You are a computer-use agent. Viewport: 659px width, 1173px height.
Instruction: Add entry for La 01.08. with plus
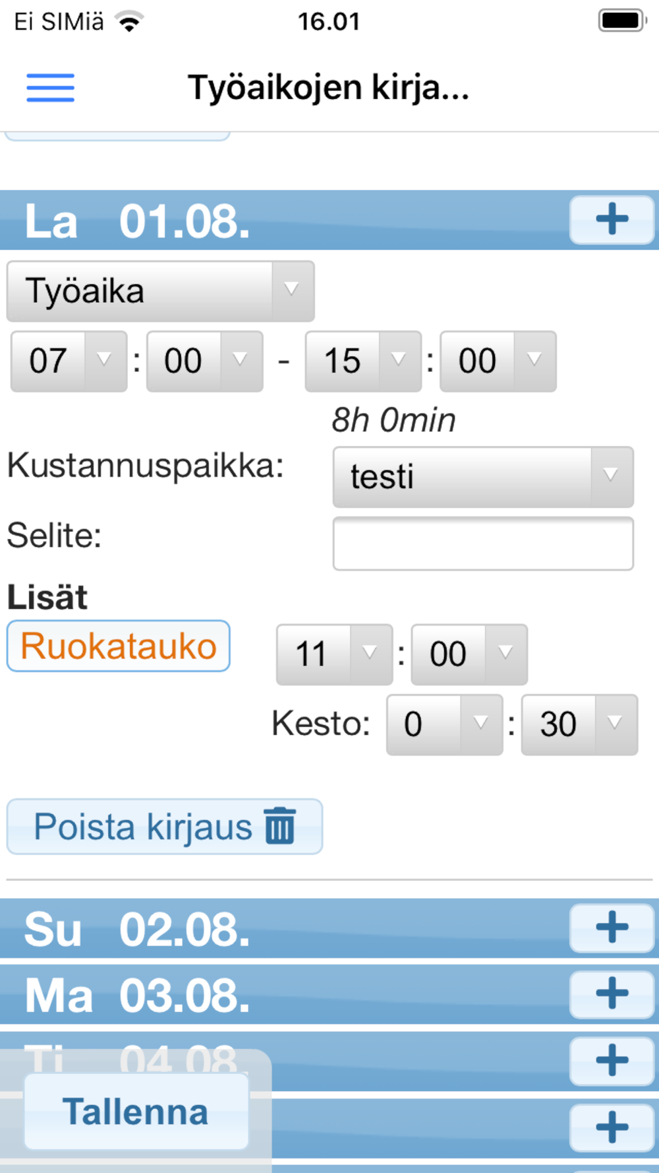[612, 220]
